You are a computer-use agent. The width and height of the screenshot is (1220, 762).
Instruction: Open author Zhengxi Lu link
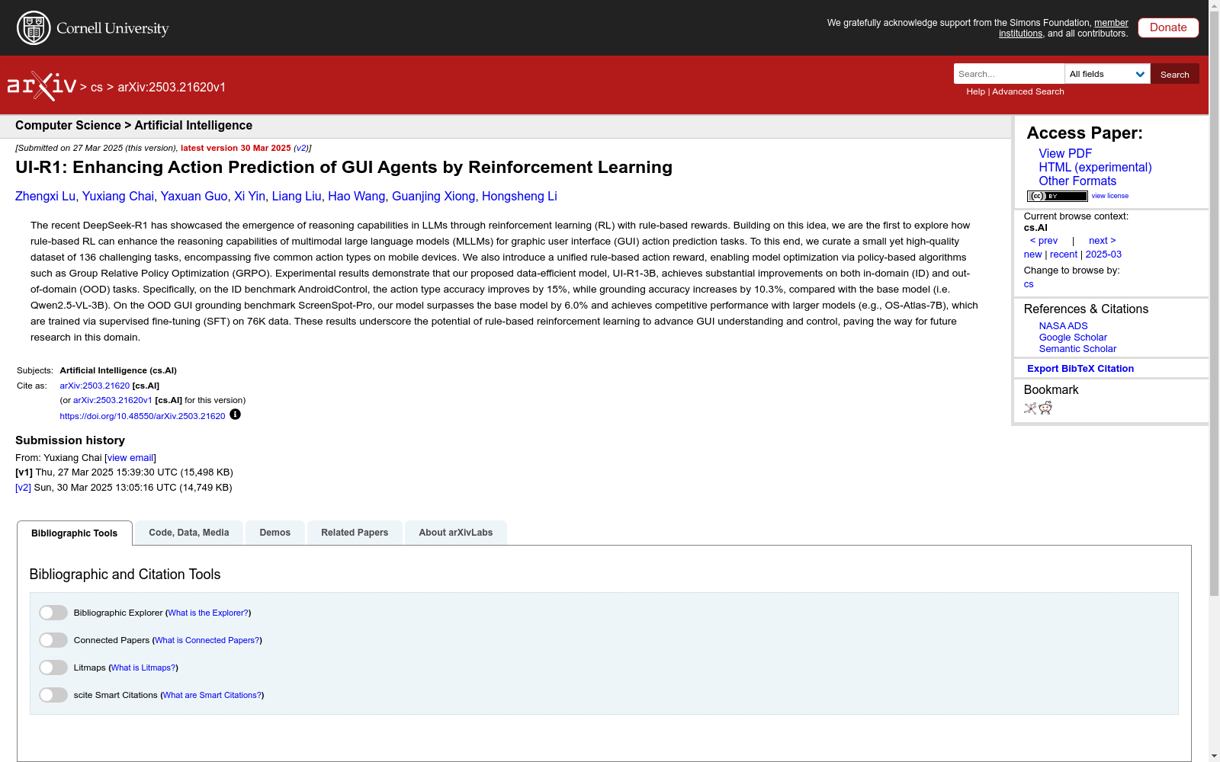pos(45,196)
